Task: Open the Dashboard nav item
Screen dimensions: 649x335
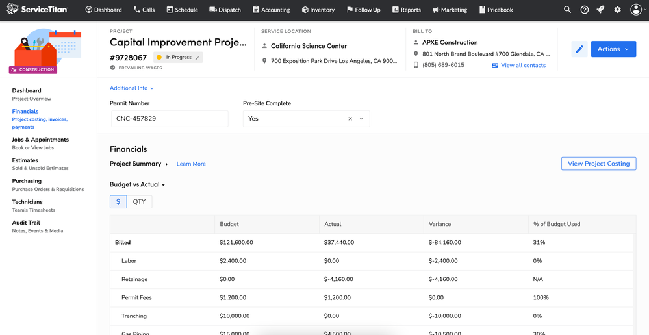Action: [x=103, y=10]
